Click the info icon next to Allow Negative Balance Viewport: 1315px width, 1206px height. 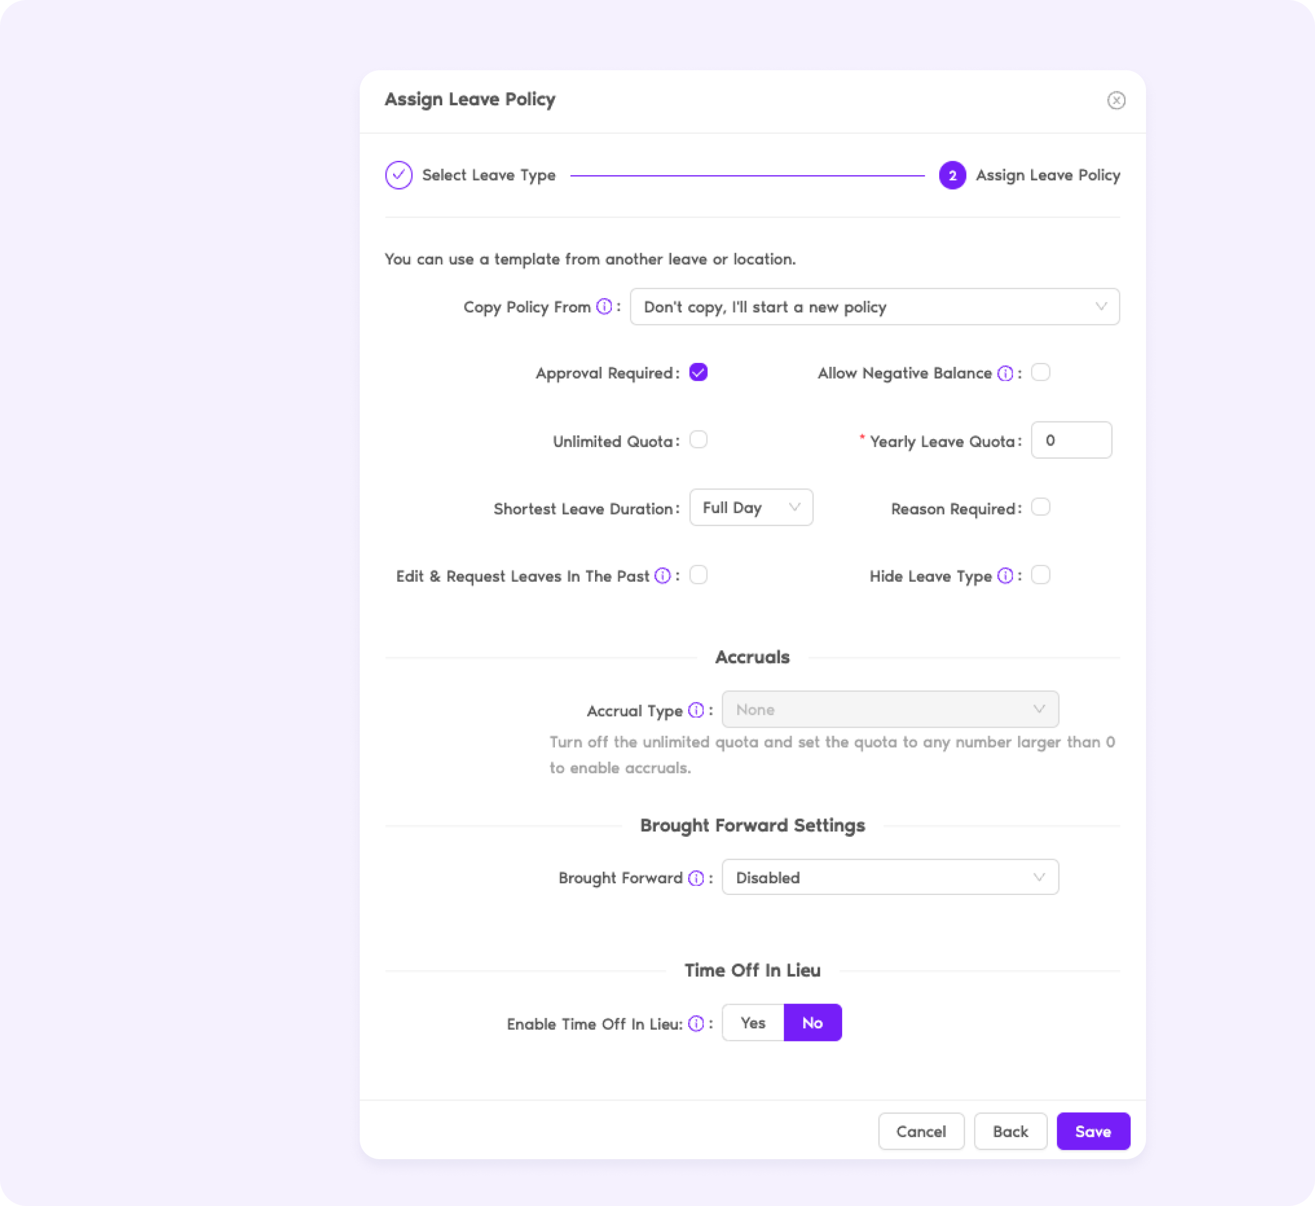1007,374
